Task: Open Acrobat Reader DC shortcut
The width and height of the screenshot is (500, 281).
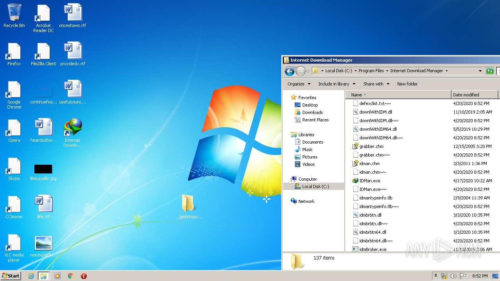Action: [43, 18]
